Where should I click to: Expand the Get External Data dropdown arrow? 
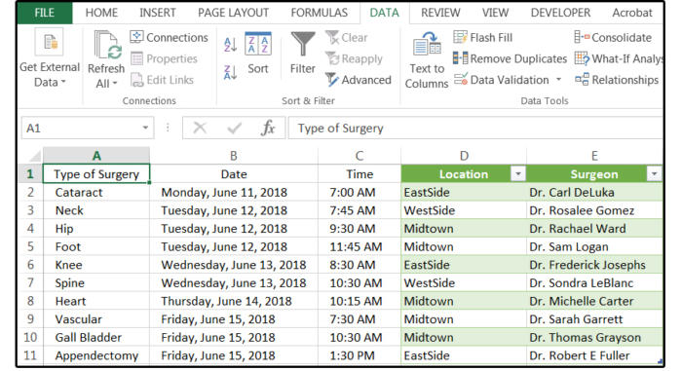tap(63, 82)
